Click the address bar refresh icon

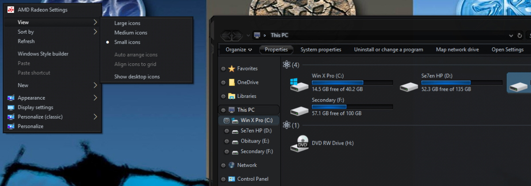coord(520,35)
